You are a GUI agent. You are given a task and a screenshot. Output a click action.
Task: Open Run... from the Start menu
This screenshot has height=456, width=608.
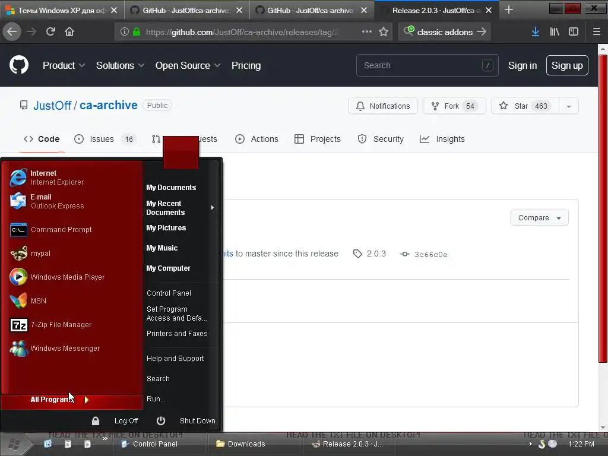(156, 398)
